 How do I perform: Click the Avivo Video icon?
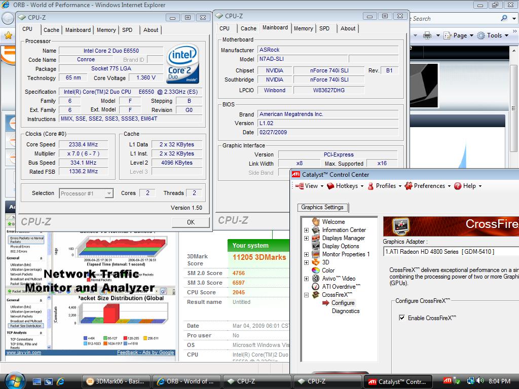[316, 279]
